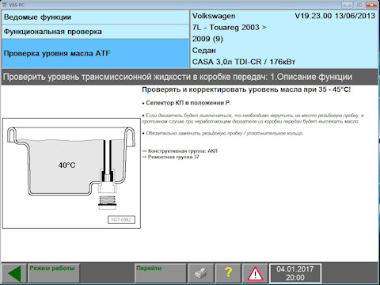The image size is (380, 285).
Task: Select Проверка уровня масла ATF entry
Action: pyautogui.click(x=95, y=54)
